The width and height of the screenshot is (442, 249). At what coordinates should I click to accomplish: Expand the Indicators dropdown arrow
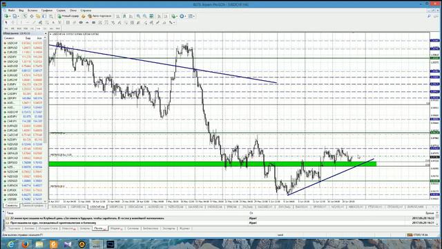[x=177, y=16]
